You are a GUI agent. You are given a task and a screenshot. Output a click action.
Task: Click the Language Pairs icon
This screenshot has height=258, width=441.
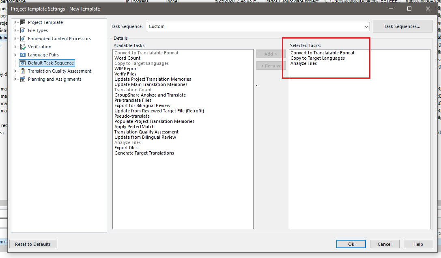tap(23, 55)
